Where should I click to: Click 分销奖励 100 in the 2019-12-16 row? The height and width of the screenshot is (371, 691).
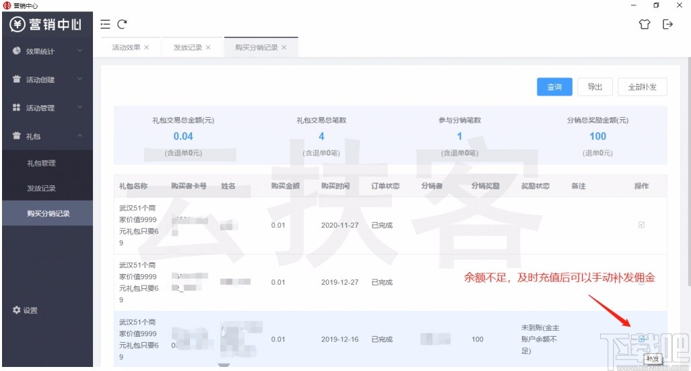click(478, 339)
